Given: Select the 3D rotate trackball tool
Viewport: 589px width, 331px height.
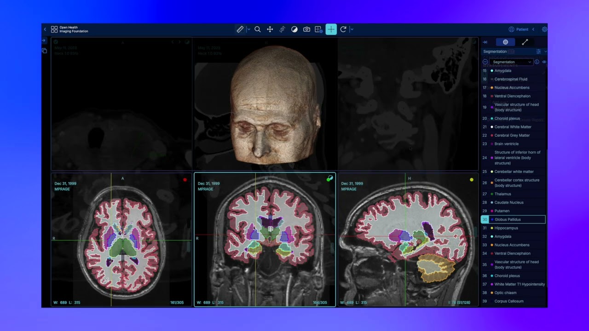Looking at the screenshot, I should [282, 29].
